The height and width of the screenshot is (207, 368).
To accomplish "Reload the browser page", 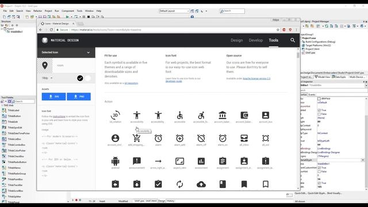I will [51, 30].
